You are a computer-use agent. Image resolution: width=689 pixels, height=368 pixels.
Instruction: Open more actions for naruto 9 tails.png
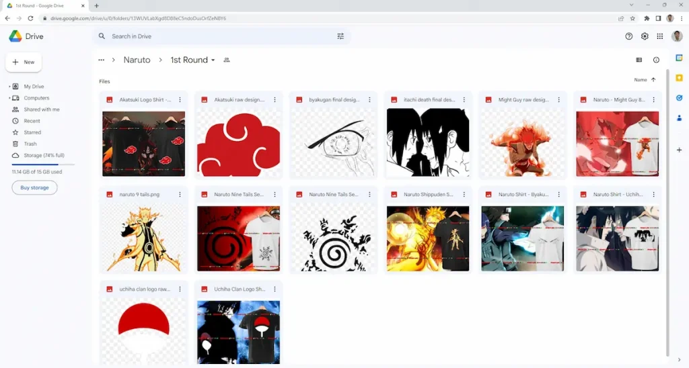coord(180,194)
